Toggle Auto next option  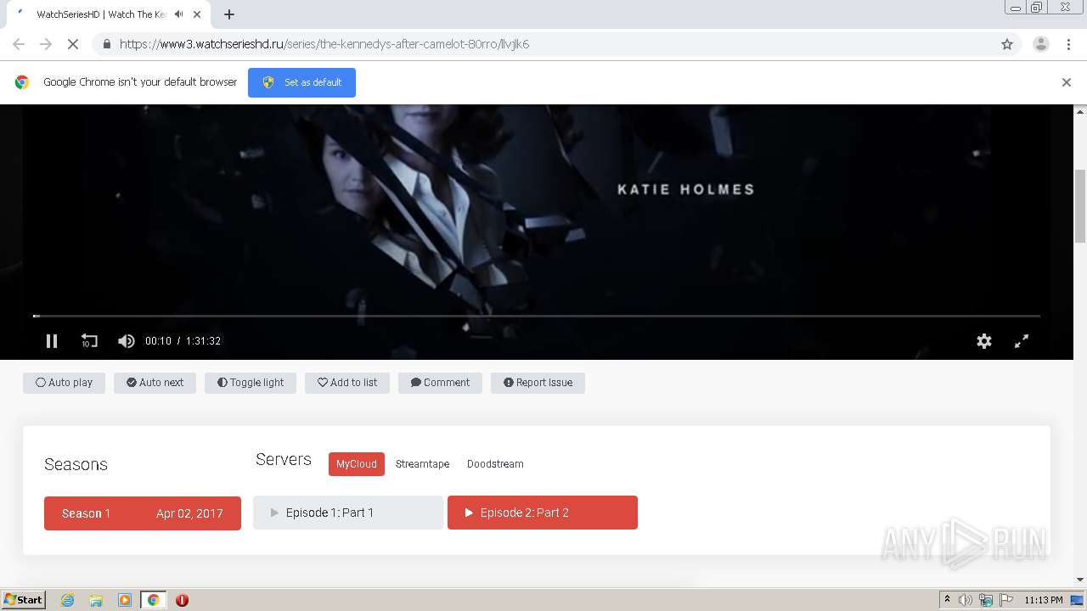(x=155, y=383)
